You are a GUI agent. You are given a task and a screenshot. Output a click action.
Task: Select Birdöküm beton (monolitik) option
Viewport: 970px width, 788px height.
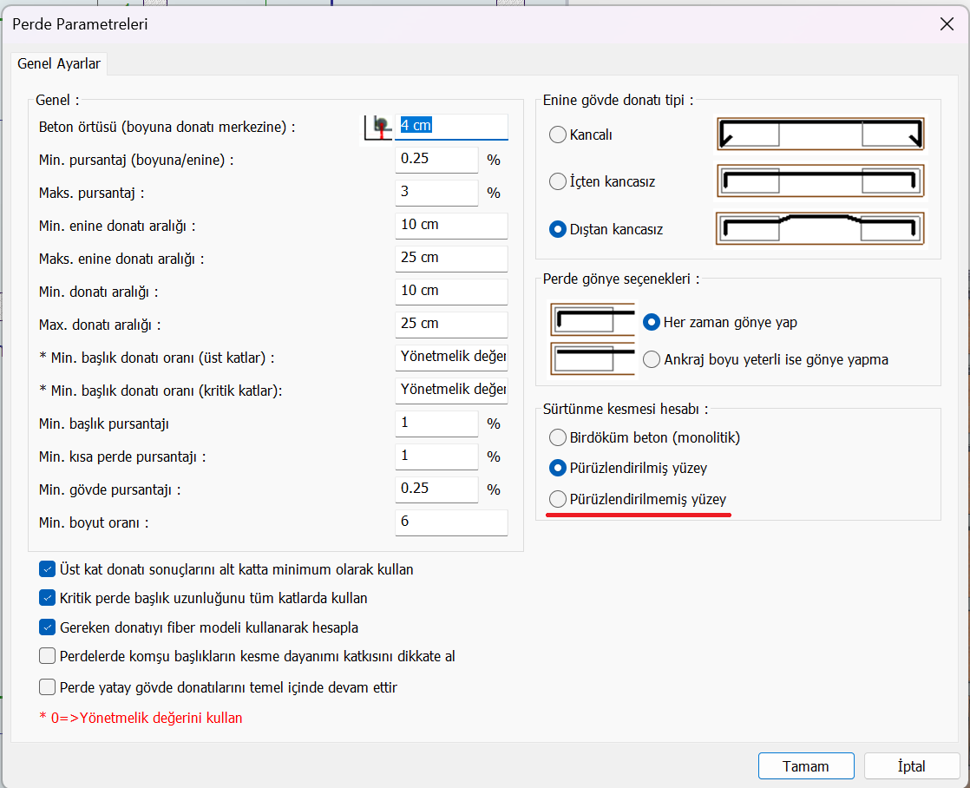[558, 437]
